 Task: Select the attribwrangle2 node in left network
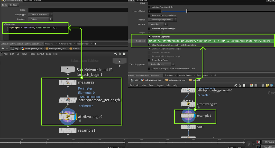coord(68,117)
